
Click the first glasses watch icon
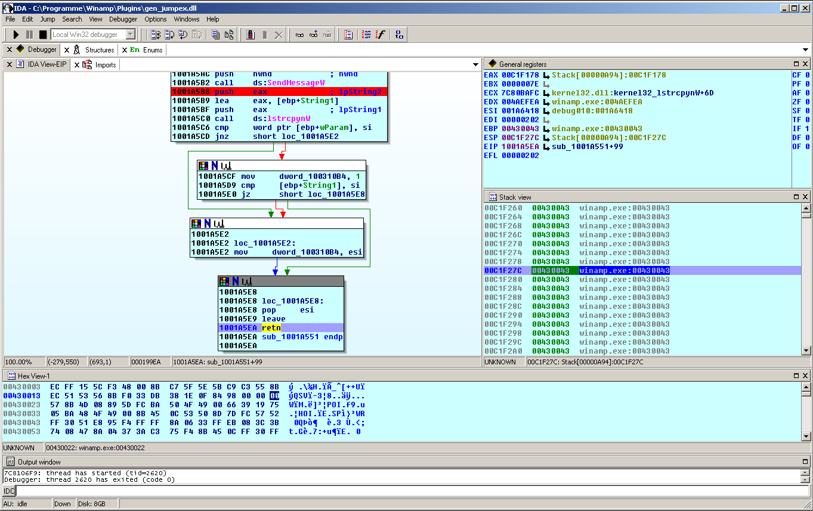click(x=299, y=35)
